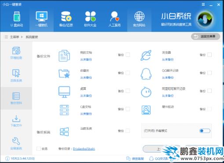The height and width of the screenshot is (163, 224).
Task: Go to the 软件大全 tab
Action: pyautogui.click(x=90, y=19)
